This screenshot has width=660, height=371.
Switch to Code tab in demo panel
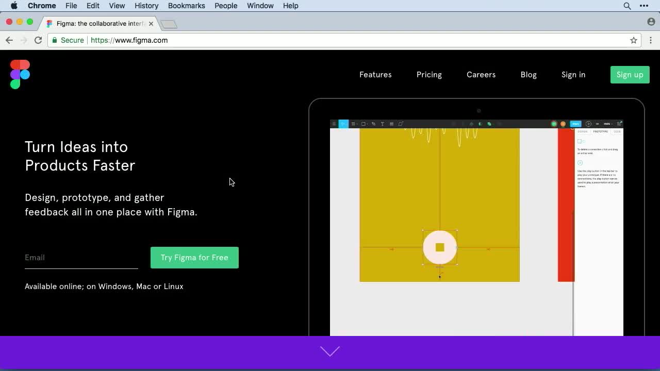pos(617,131)
